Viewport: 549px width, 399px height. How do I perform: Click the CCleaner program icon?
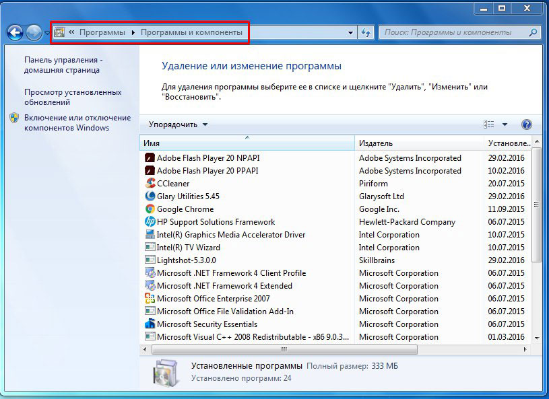tap(150, 184)
